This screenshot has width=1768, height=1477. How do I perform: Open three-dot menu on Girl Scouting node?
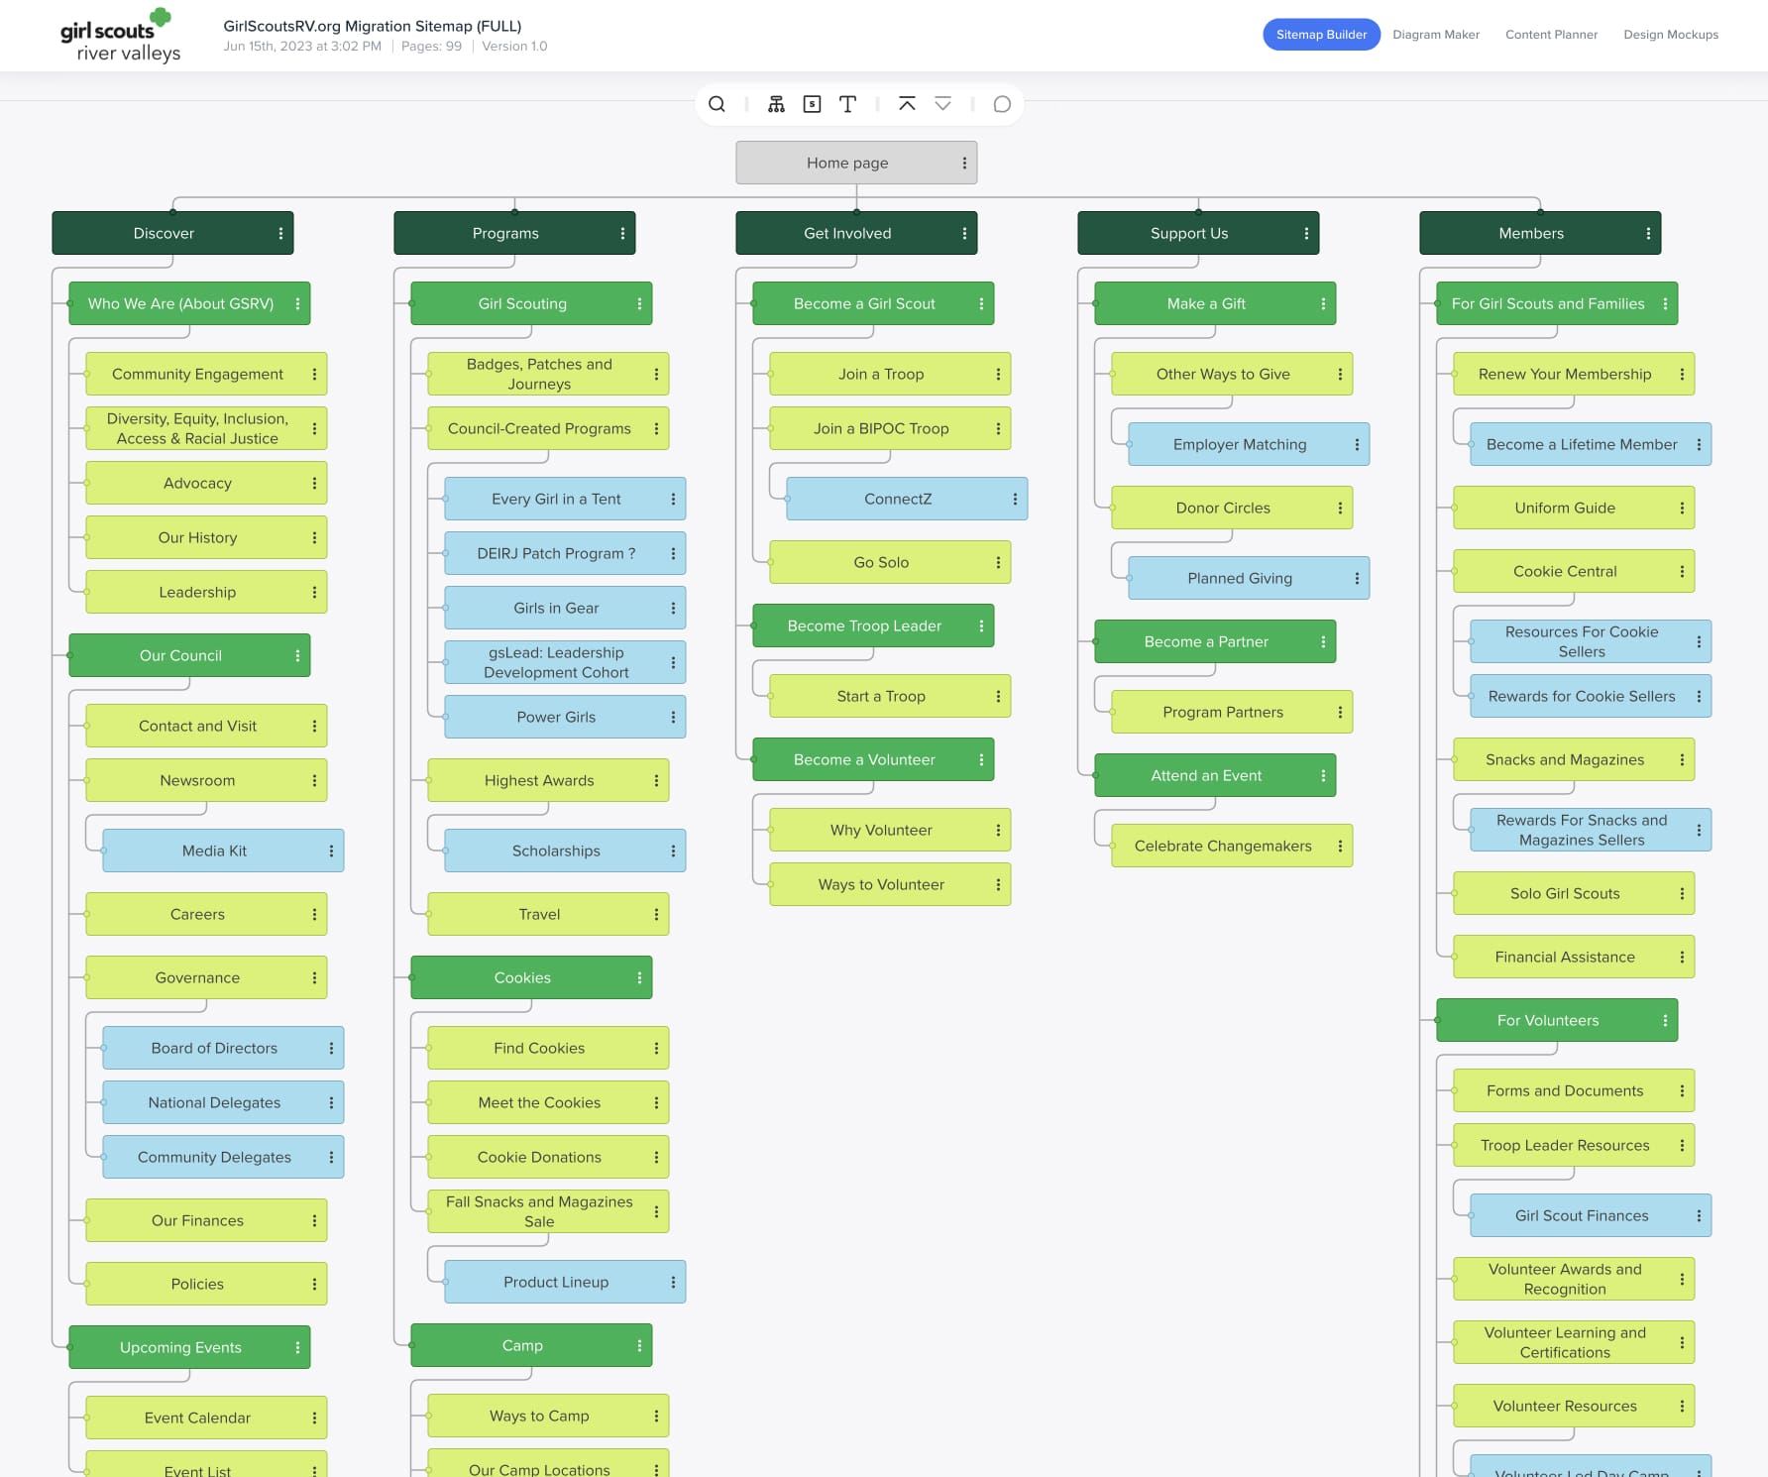(639, 303)
